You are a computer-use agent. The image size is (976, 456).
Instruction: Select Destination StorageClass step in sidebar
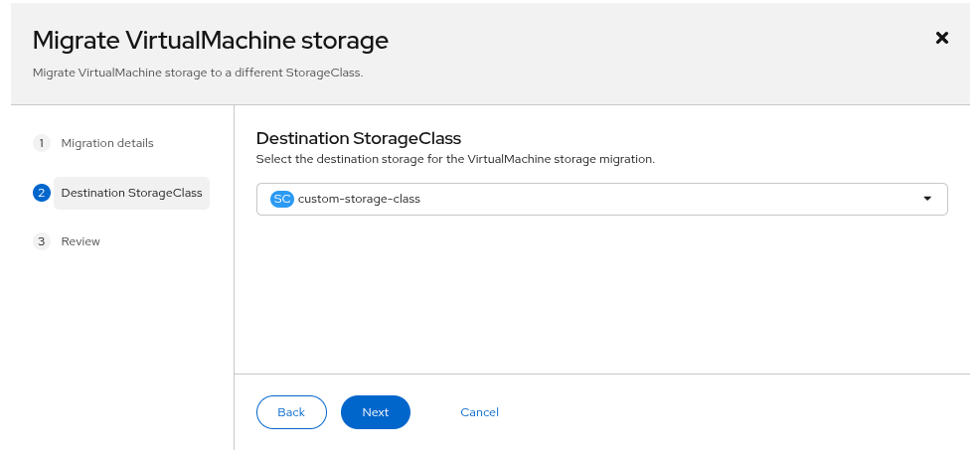131,193
